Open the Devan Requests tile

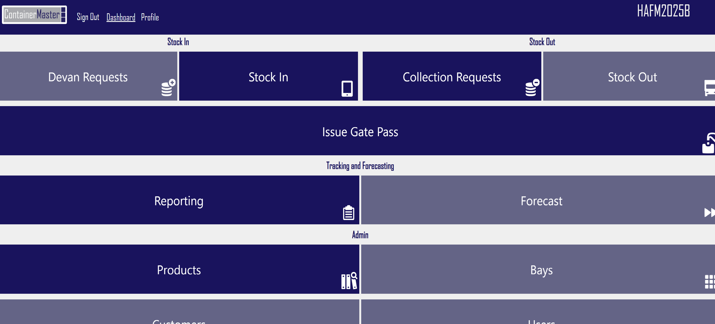point(88,77)
